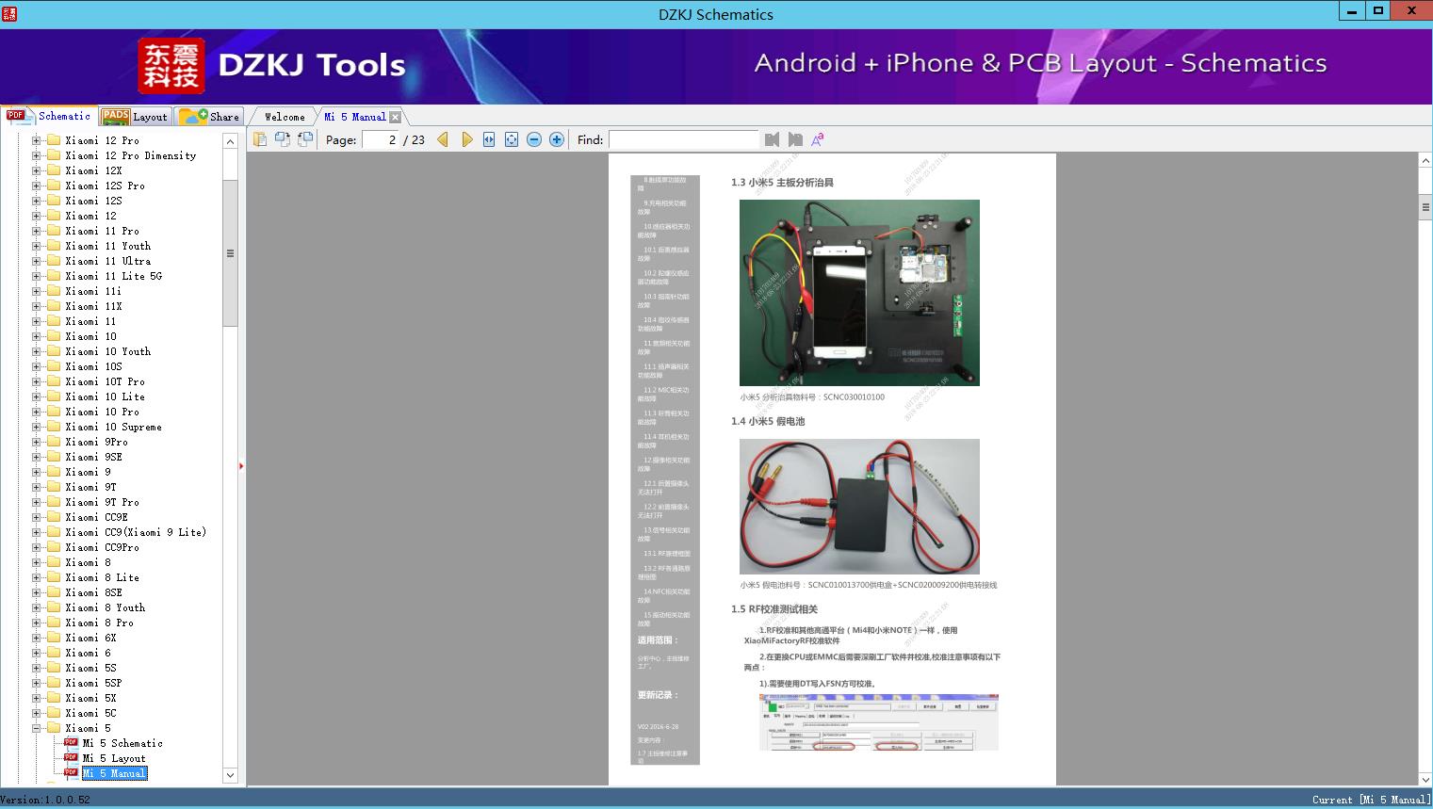Toggle match case search icon
Viewport: 1433px width, 809px height.
[818, 139]
